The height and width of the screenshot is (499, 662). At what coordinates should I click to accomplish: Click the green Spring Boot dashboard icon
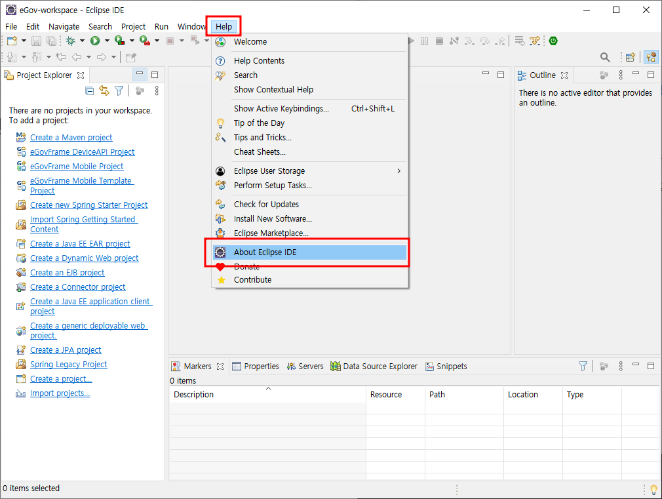553,41
